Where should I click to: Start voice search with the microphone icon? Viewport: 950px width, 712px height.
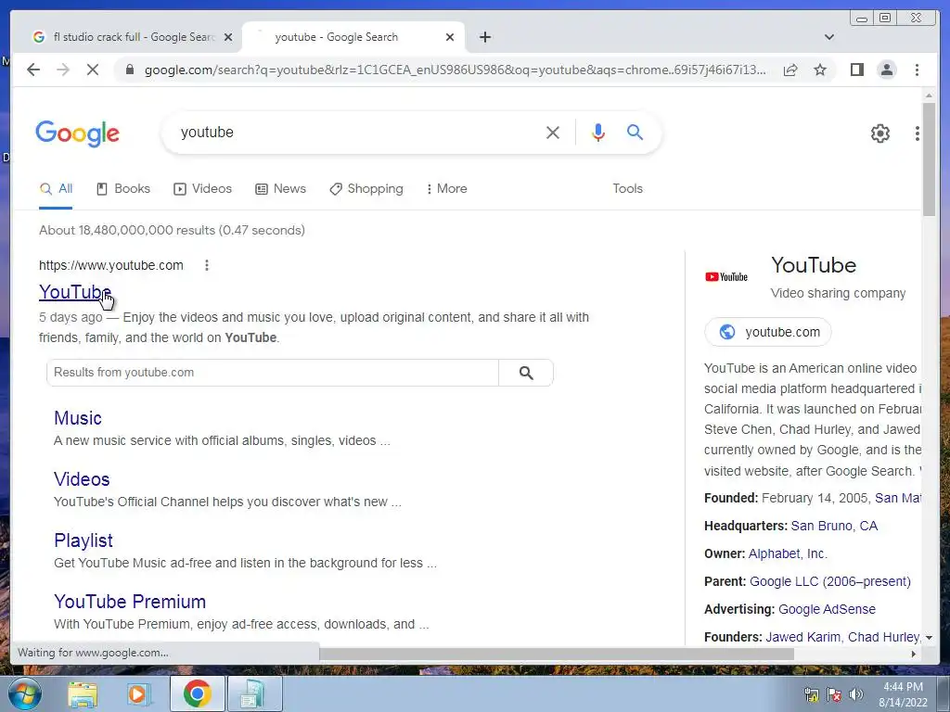598,133
